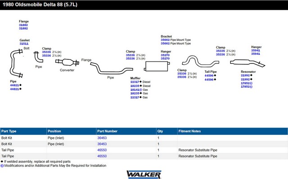
Task: Click the long intermediate pipe drawing
Action: (112, 68)
